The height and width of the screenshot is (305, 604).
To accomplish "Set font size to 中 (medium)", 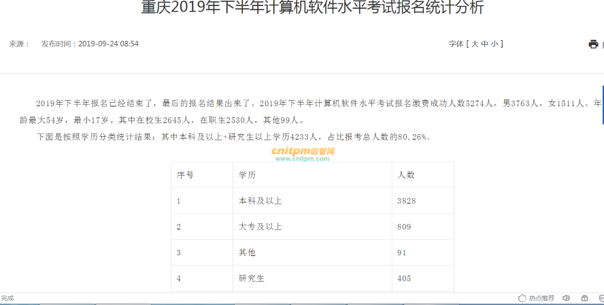I will pos(484,44).
